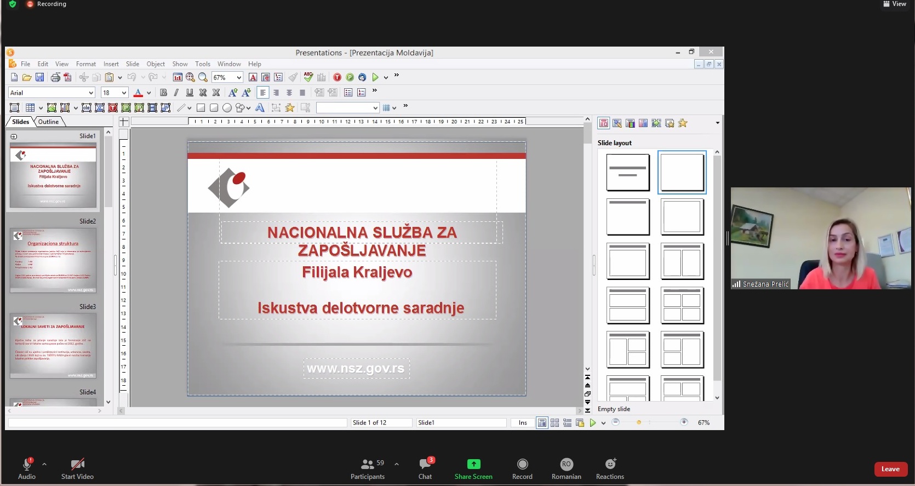
Task: Export as PDF icon in toolbar
Action: tap(67, 77)
